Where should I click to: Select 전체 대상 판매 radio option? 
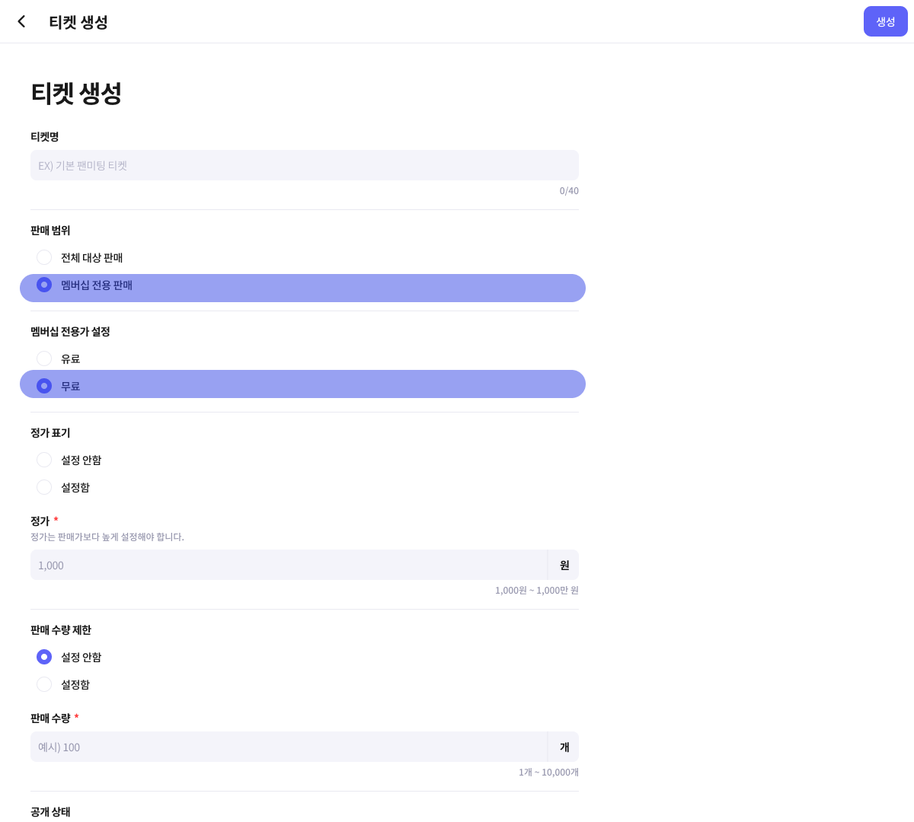pyautogui.click(x=44, y=257)
